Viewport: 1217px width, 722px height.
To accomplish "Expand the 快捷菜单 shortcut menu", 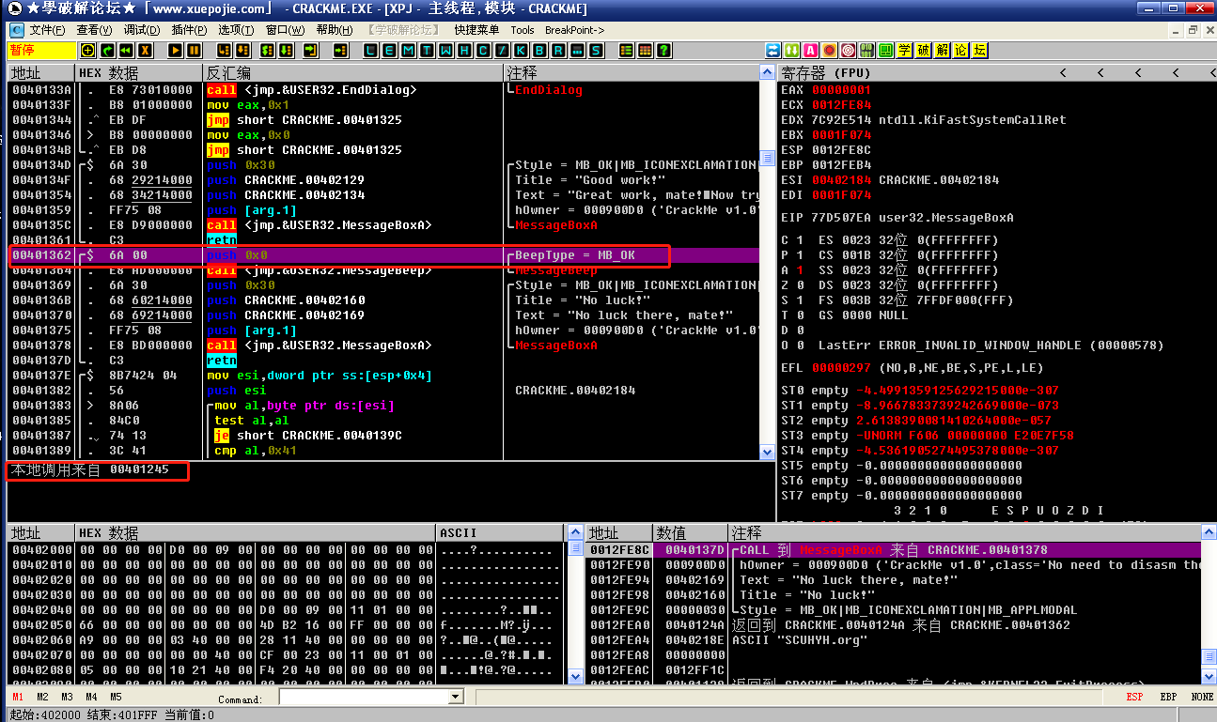I will pos(476,30).
